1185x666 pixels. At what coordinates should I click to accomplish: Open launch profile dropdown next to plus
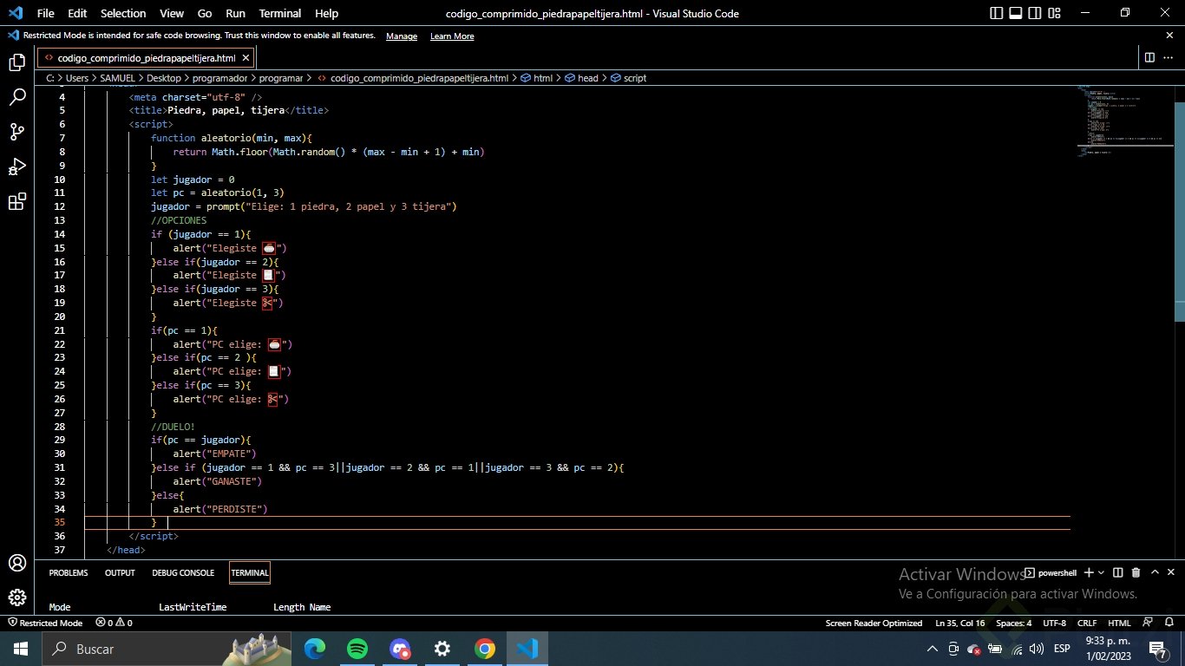(1101, 572)
